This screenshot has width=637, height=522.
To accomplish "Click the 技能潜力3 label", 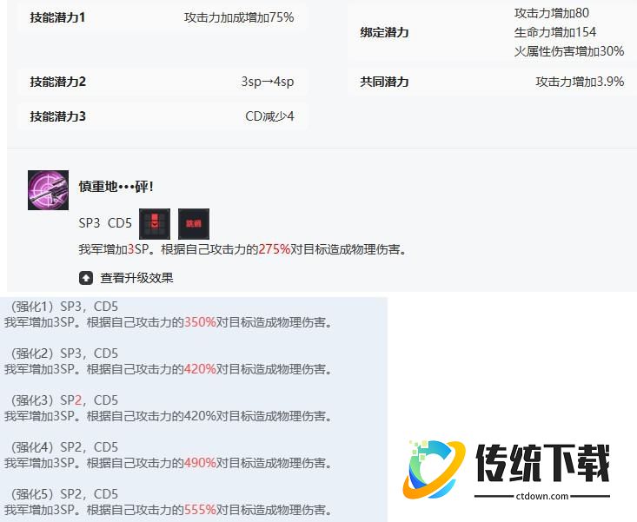I will (57, 116).
